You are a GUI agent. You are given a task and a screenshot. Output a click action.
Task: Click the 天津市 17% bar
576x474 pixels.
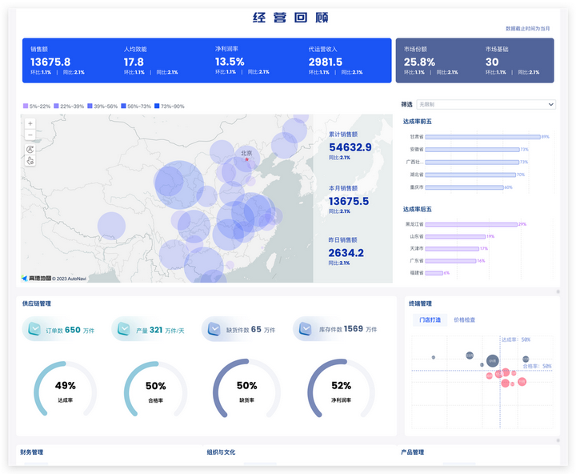452,248
